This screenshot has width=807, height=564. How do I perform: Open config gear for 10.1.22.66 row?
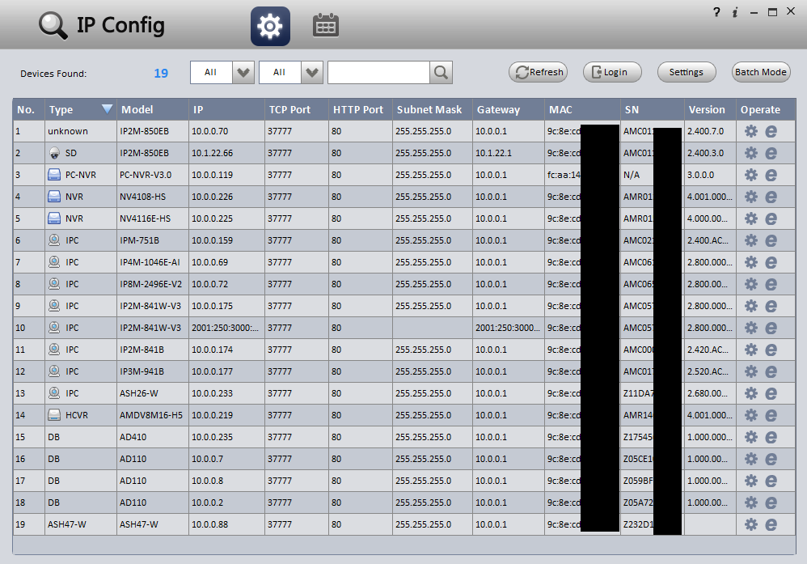tap(751, 153)
